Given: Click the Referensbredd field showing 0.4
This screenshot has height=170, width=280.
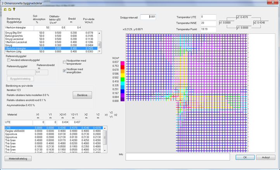Looking at the screenshot, I should pos(42,73).
